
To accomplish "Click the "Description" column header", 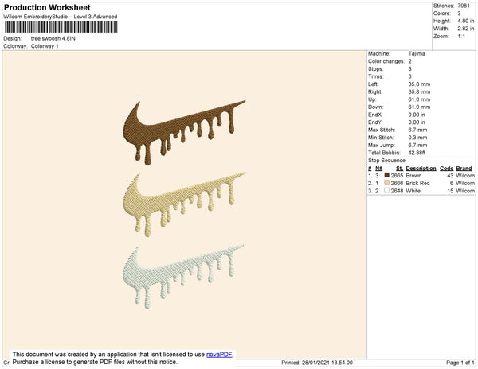I will click(x=421, y=169).
